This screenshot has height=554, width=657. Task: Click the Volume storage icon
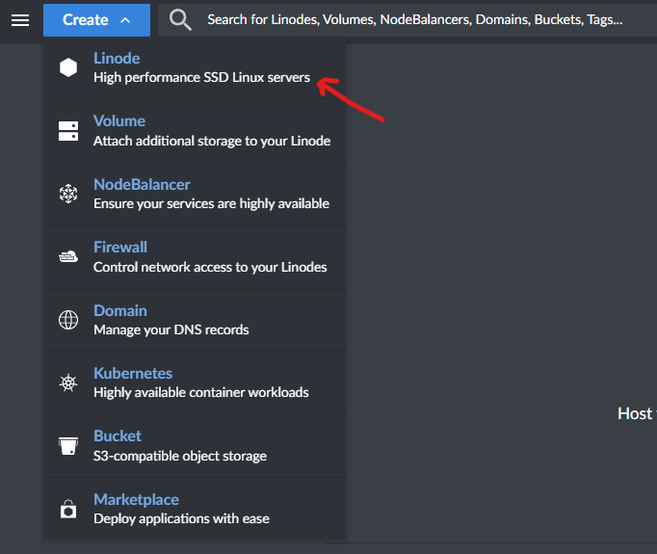(x=68, y=131)
